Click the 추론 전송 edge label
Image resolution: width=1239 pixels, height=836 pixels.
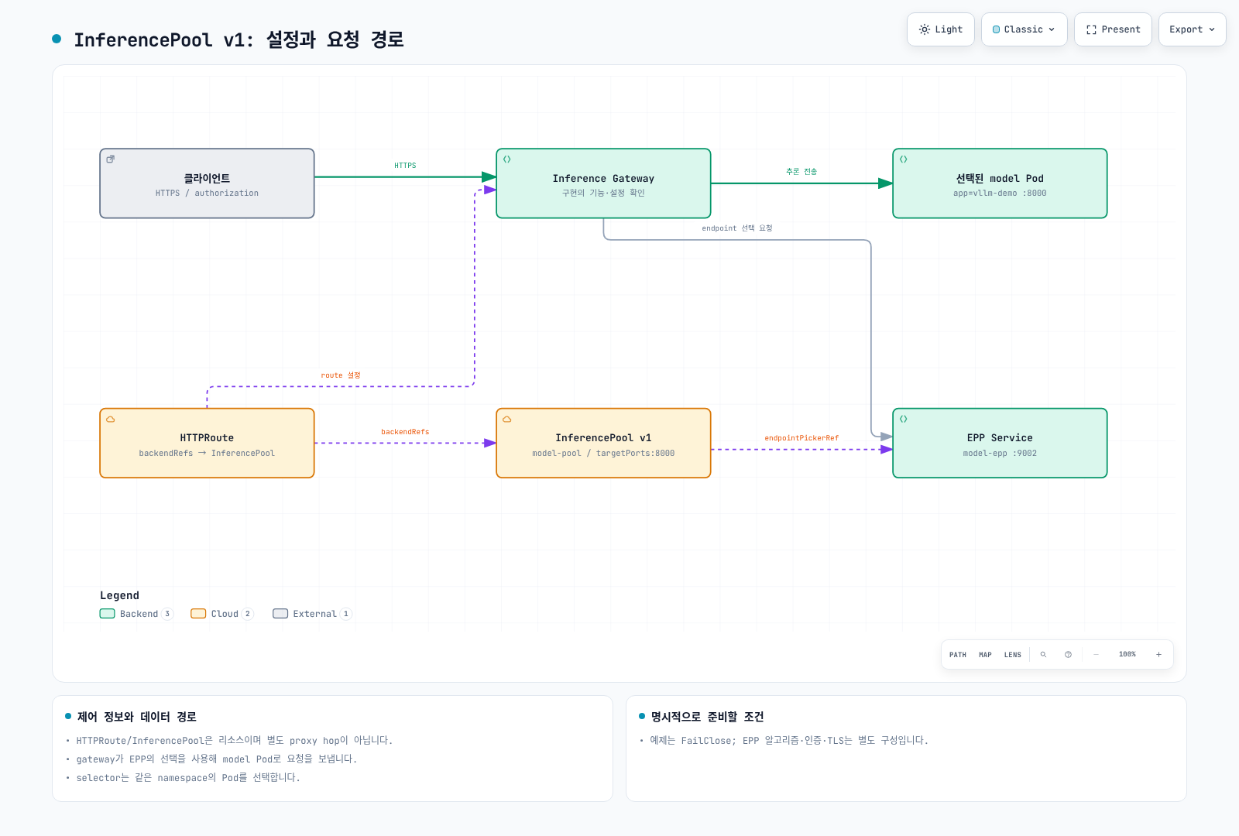click(801, 172)
